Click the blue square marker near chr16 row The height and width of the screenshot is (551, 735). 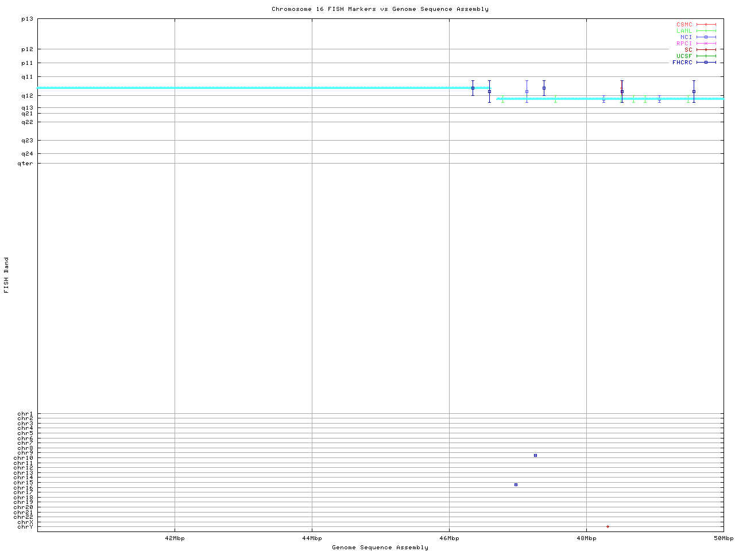click(x=516, y=485)
